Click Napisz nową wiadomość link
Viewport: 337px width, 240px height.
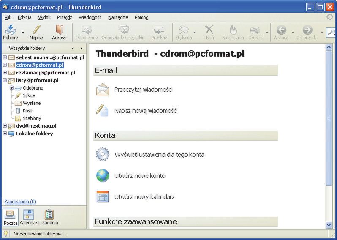coord(146,111)
